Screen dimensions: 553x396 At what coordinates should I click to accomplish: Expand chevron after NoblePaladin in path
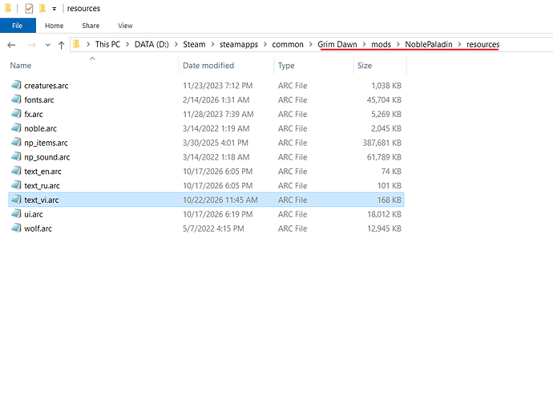point(459,44)
